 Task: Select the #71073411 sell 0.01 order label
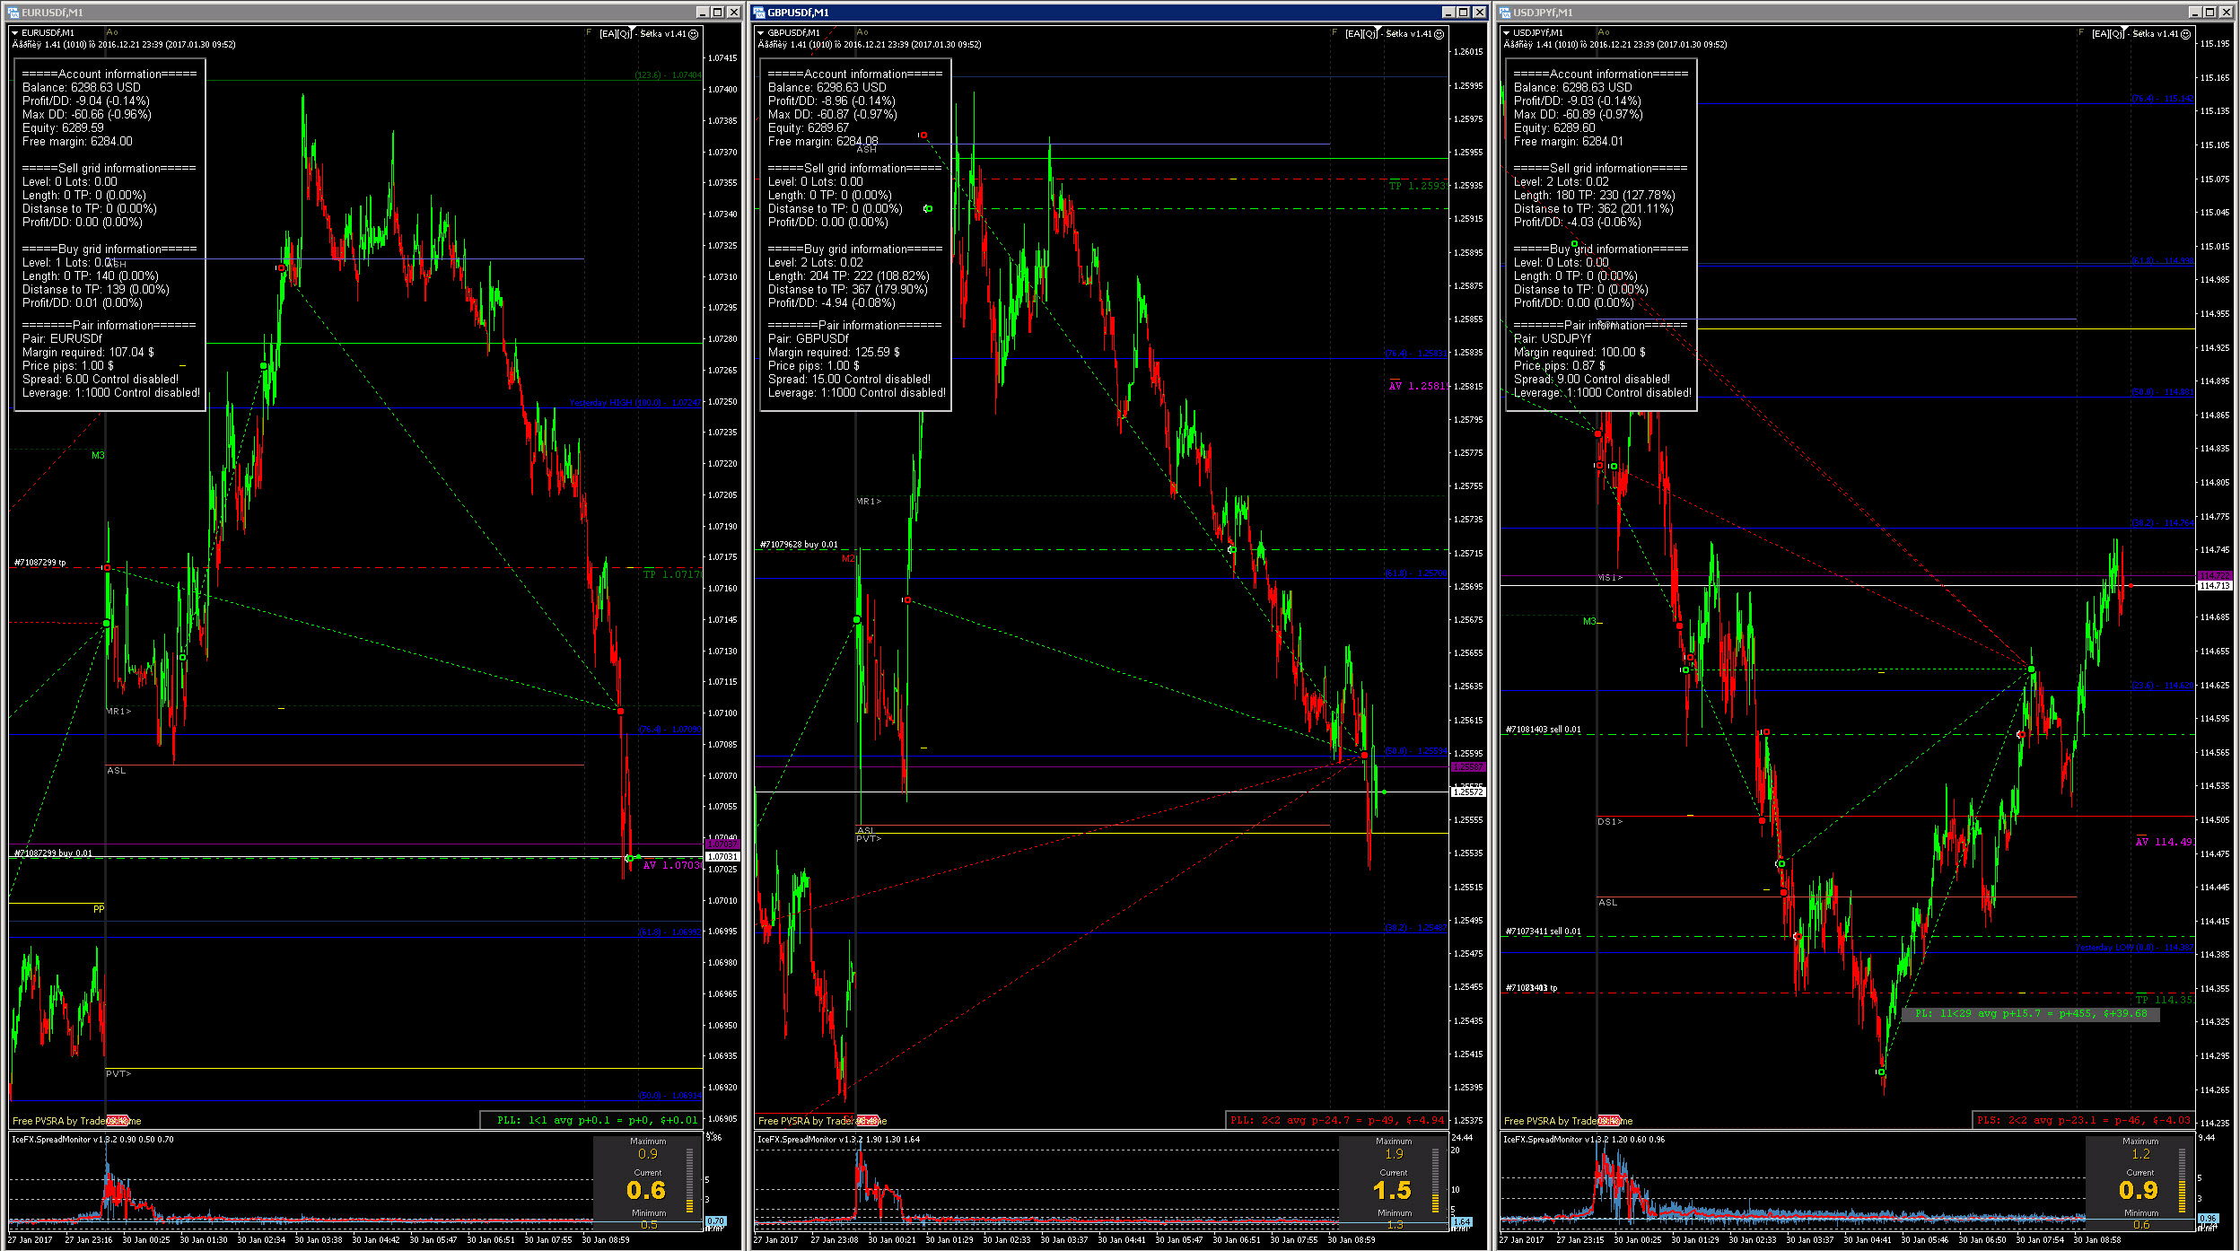[1544, 931]
